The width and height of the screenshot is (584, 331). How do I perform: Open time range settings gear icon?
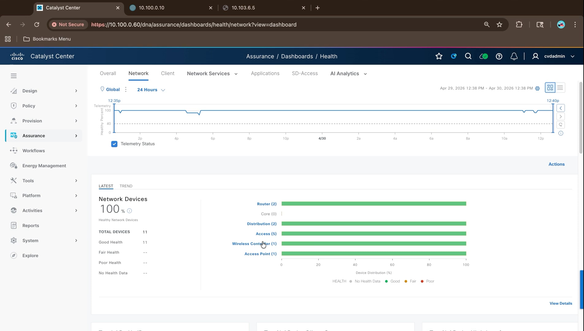coord(537,88)
